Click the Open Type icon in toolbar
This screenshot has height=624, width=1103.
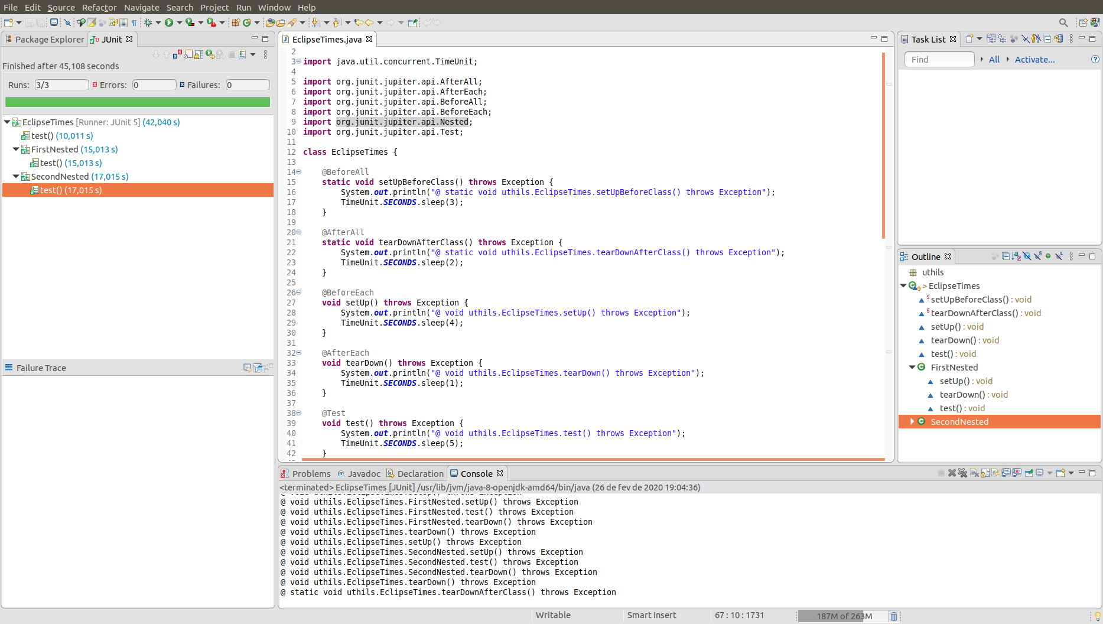click(x=270, y=22)
